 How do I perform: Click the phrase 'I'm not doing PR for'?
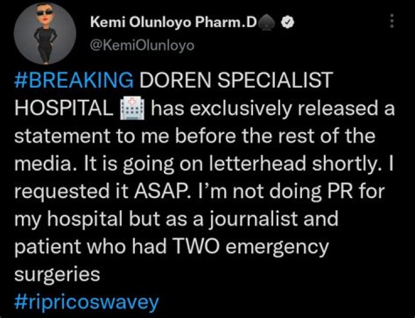tap(289, 192)
